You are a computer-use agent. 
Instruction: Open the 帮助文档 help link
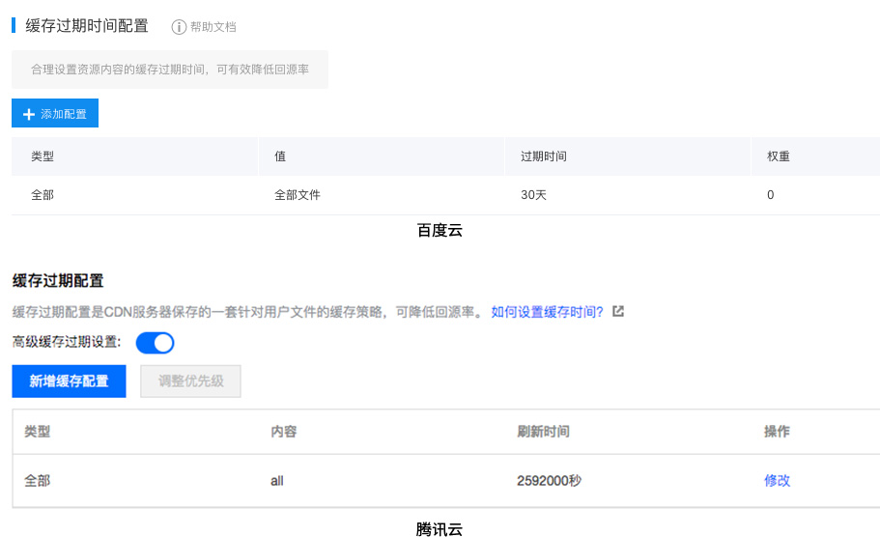213,27
